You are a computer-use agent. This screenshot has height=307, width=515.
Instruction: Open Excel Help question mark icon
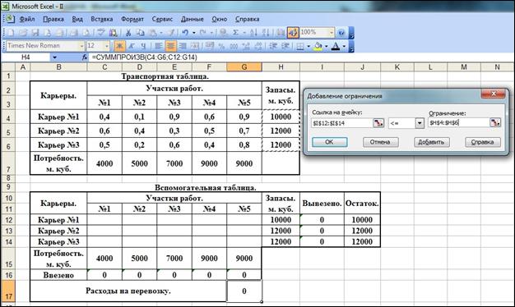click(x=341, y=33)
